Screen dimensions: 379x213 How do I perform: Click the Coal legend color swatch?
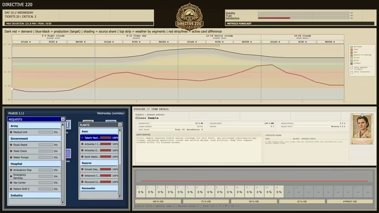(352, 49)
